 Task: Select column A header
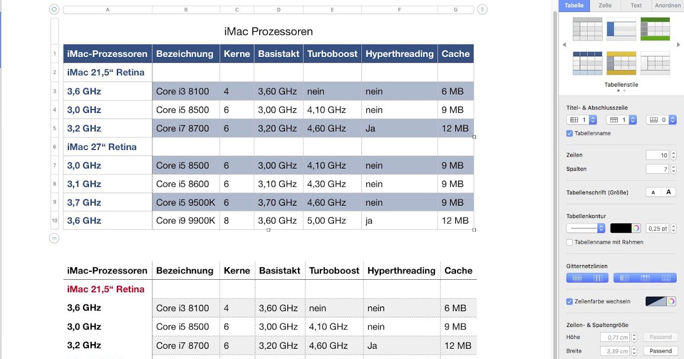click(x=108, y=9)
